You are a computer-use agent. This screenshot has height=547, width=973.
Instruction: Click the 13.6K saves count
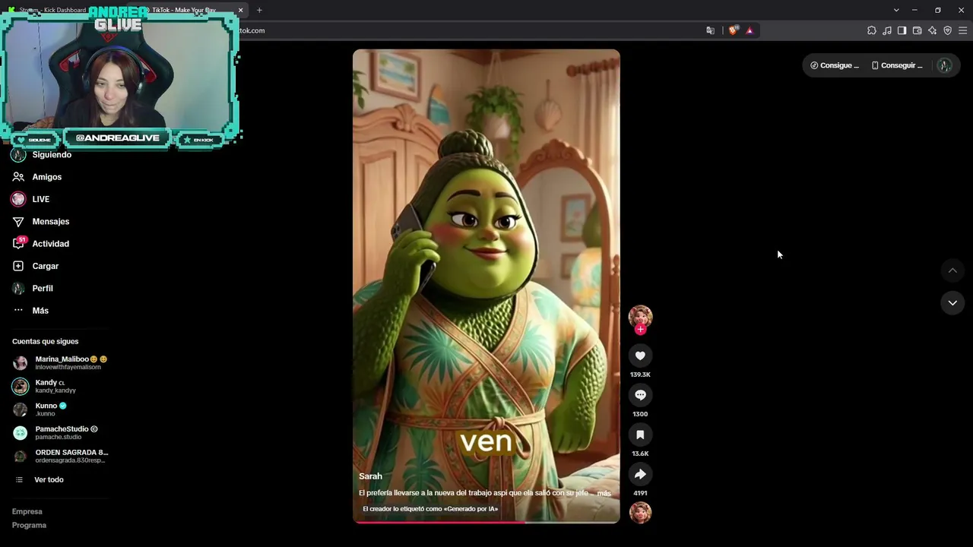pyautogui.click(x=640, y=454)
